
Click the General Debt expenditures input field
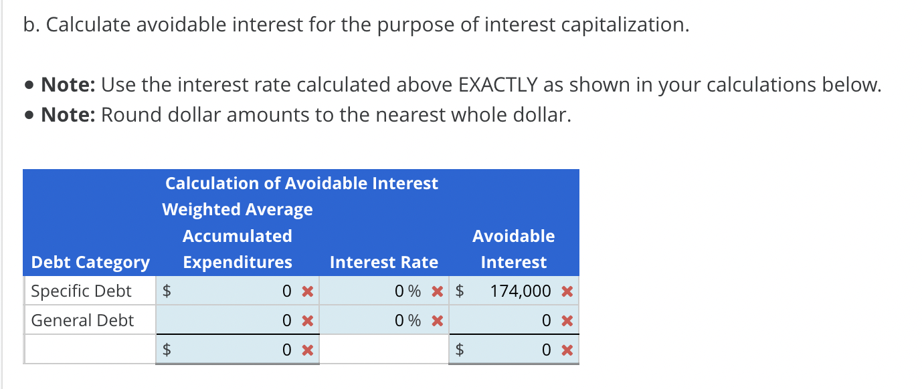[248, 320]
